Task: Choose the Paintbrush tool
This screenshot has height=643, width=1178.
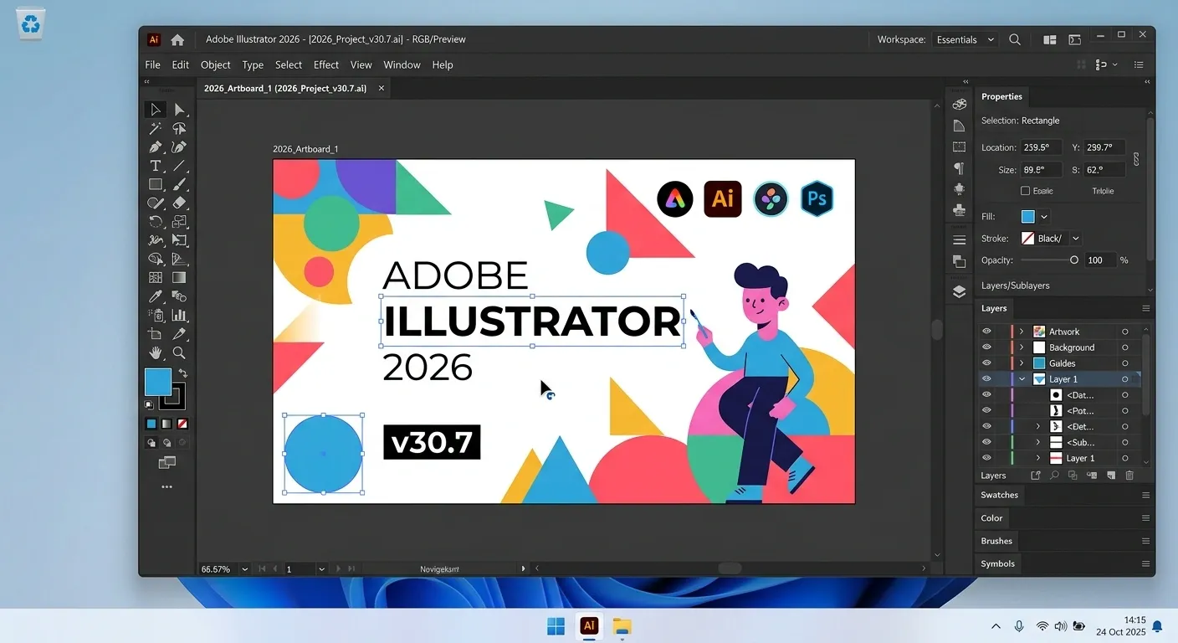Action: click(179, 184)
